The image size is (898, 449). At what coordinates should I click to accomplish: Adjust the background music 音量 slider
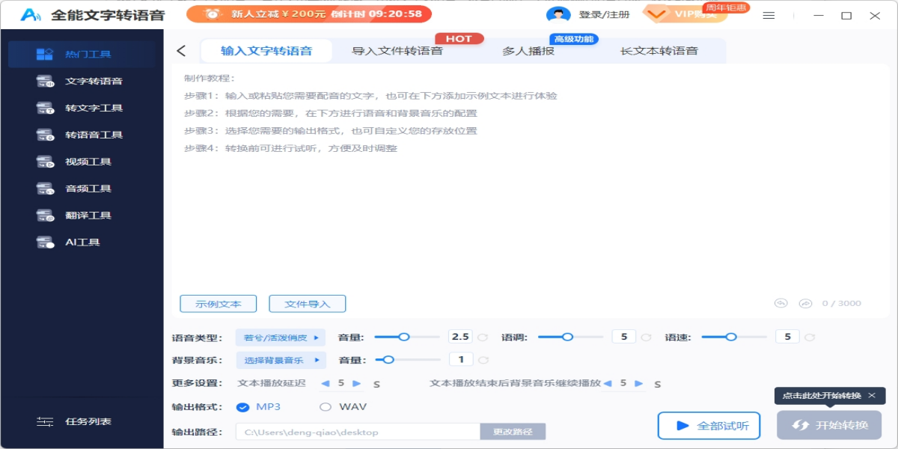pyautogui.click(x=407, y=360)
